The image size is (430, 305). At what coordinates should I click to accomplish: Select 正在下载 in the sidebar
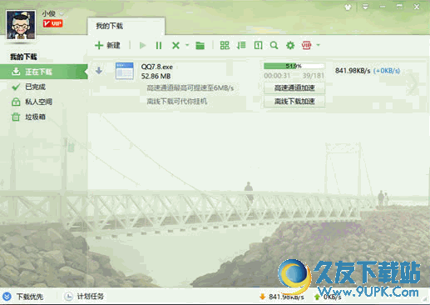click(x=44, y=72)
